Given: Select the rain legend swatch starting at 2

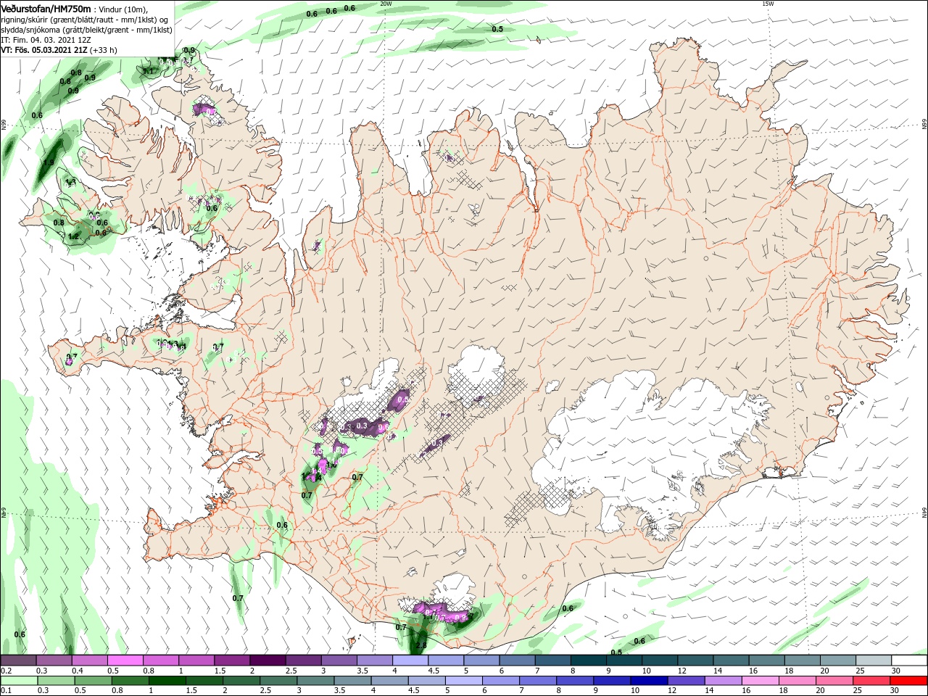Looking at the screenshot, I should (x=241, y=681).
